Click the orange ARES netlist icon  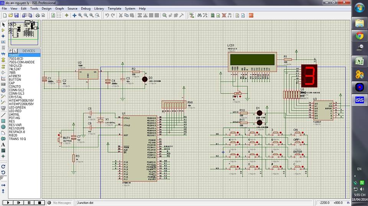tap(250, 15)
